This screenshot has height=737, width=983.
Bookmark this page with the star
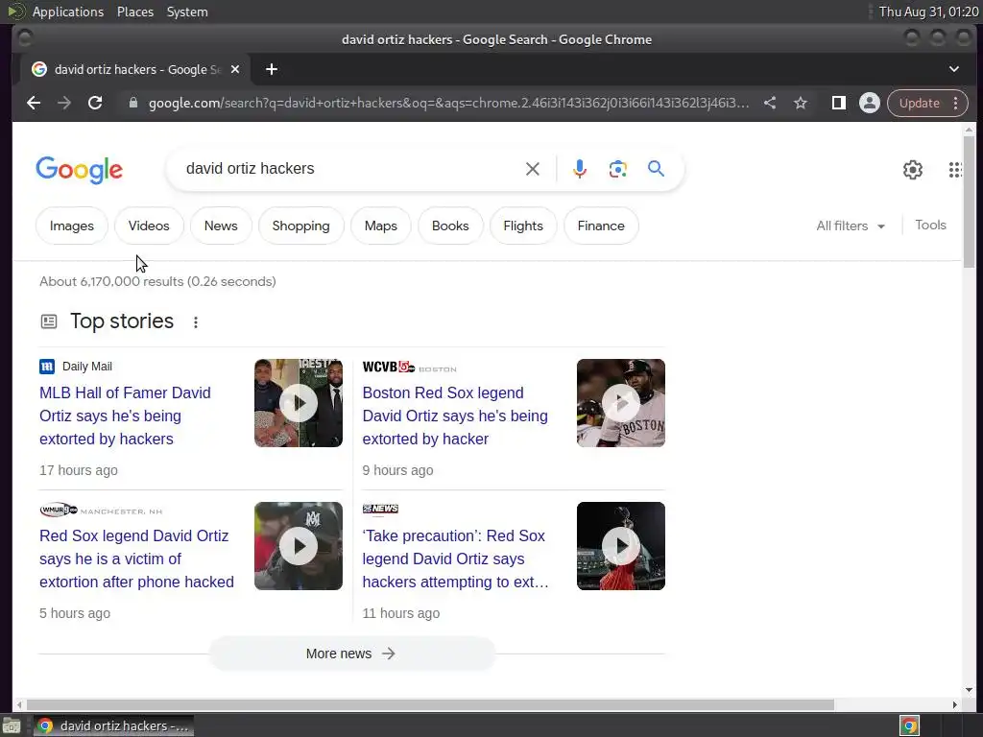(x=801, y=103)
